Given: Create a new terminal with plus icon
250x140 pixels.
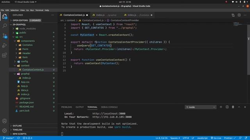Looking at the screenshot, I should tap(221, 107).
